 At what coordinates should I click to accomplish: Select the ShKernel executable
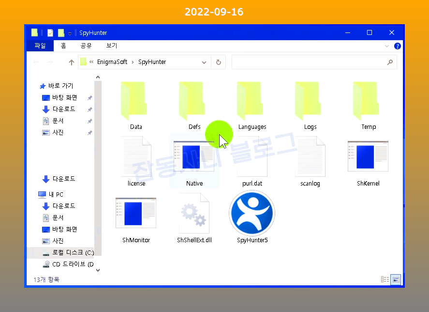coord(368,162)
